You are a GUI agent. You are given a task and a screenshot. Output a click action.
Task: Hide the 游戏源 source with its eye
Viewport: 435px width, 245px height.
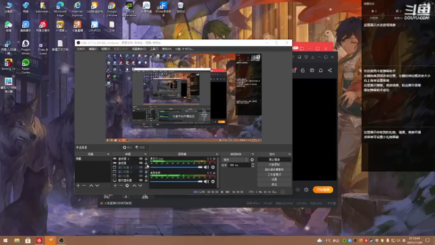[141, 163]
